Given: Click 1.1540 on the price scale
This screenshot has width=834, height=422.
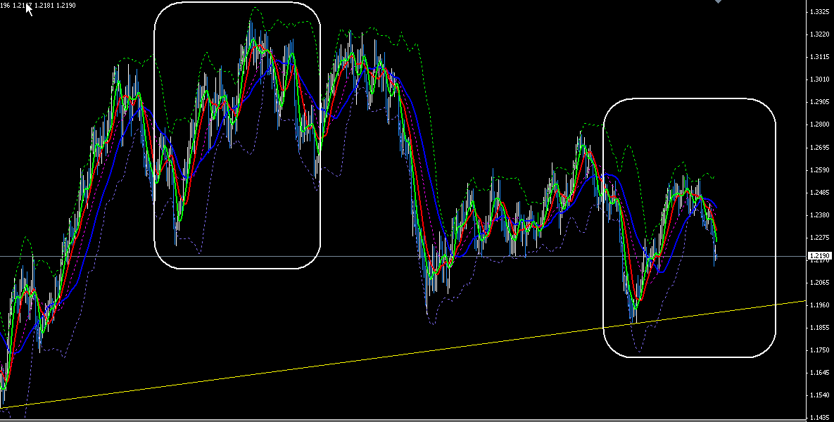Looking at the screenshot, I should pyautogui.click(x=820, y=395).
